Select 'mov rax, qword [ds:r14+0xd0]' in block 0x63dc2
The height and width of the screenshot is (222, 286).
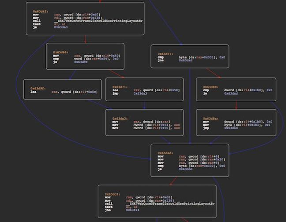coord(139,197)
